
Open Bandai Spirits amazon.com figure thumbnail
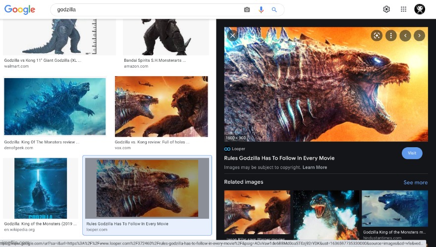point(165,37)
